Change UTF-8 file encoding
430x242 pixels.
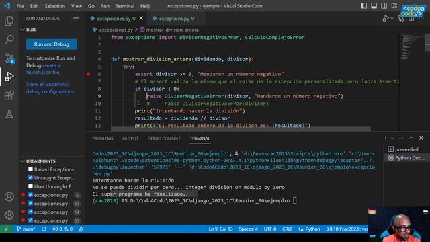pos(270,229)
